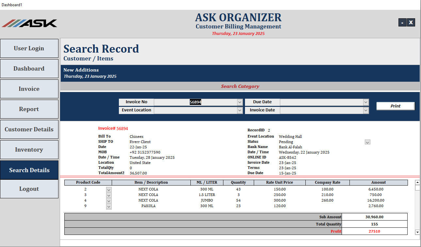
Task: Navigate to the Inventory section
Action: click(x=29, y=150)
